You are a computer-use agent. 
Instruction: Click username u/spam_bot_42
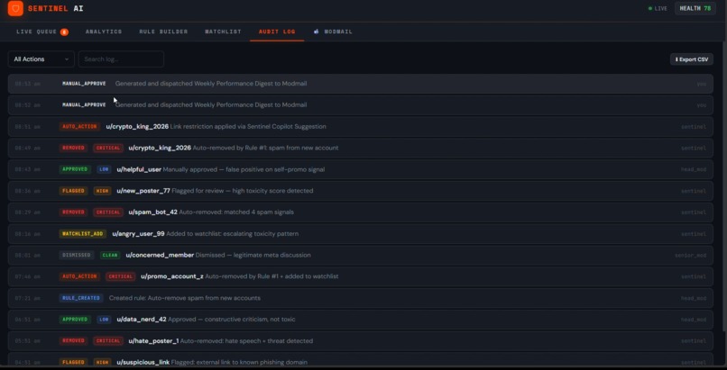(153, 212)
